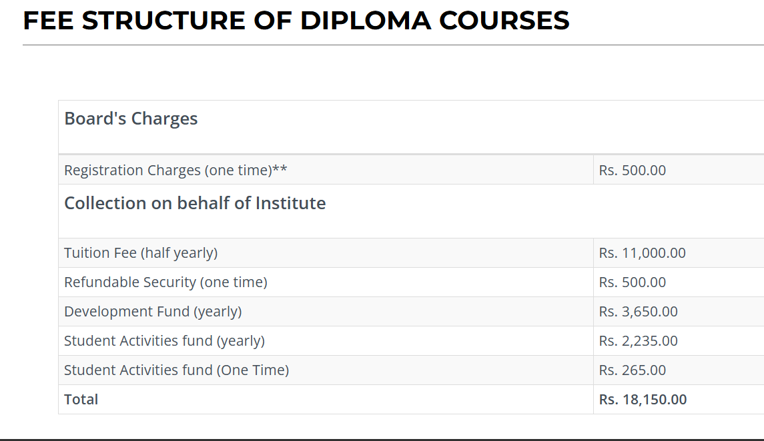Click the double asterisk after Registration Charges
The height and width of the screenshot is (441, 764).
coord(280,169)
